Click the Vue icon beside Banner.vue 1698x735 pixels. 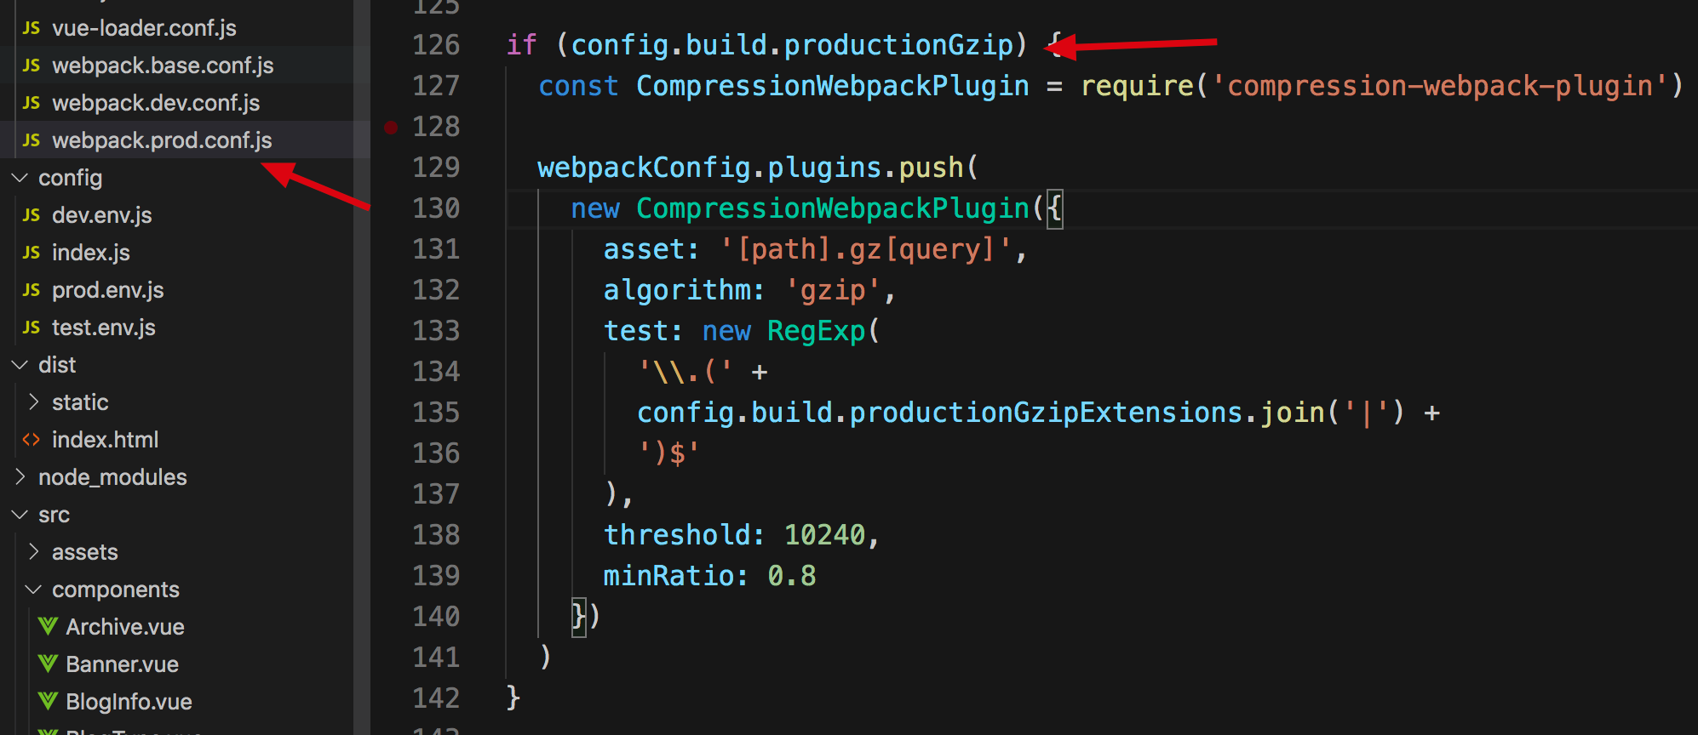pos(47,664)
